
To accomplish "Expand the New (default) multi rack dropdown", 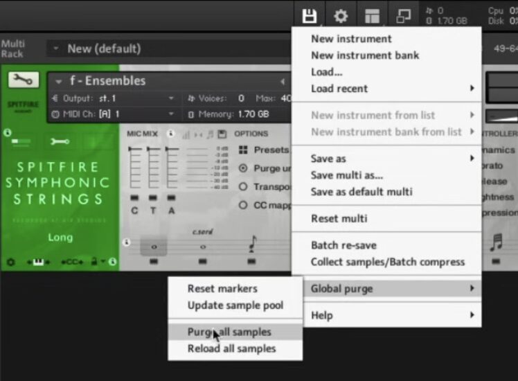I will coord(57,49).
